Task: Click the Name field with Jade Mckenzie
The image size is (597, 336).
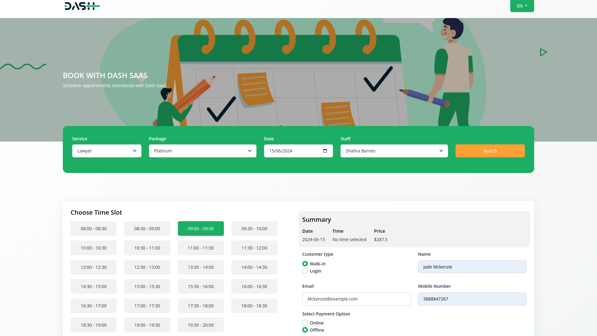Action: point(472,267)
